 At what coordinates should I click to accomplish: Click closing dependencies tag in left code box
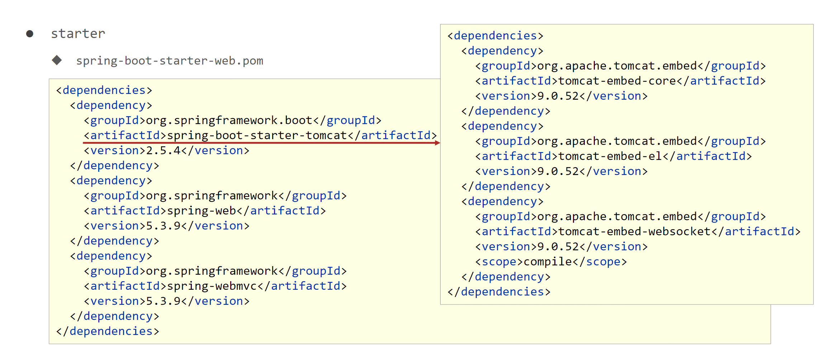coord(107,331)
